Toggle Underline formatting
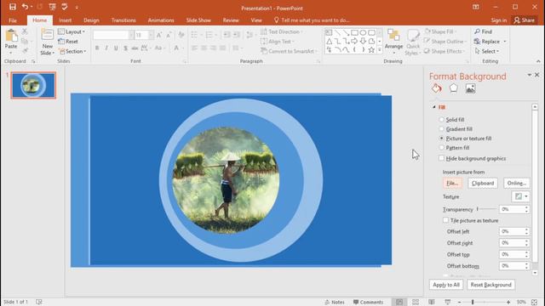 (x=116, y=48)
